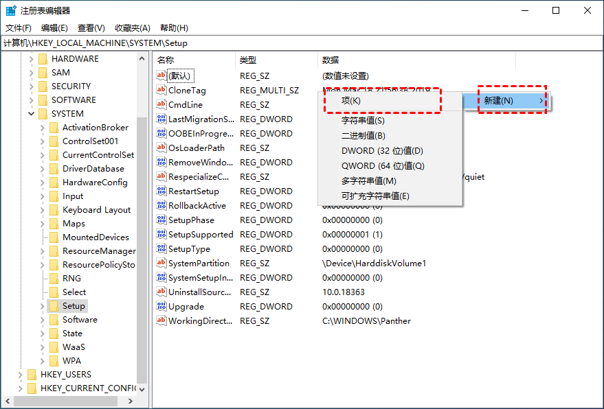Click the Registry Editor app icon in title bar
Image resolution: width=604 pixels, height=409 pixels.
(x=11, y=10)
